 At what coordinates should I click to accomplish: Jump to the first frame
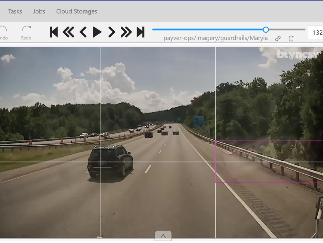point(54,32)
